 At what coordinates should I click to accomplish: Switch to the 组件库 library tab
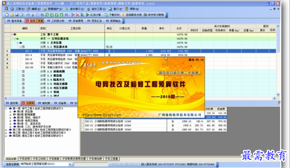12,103
